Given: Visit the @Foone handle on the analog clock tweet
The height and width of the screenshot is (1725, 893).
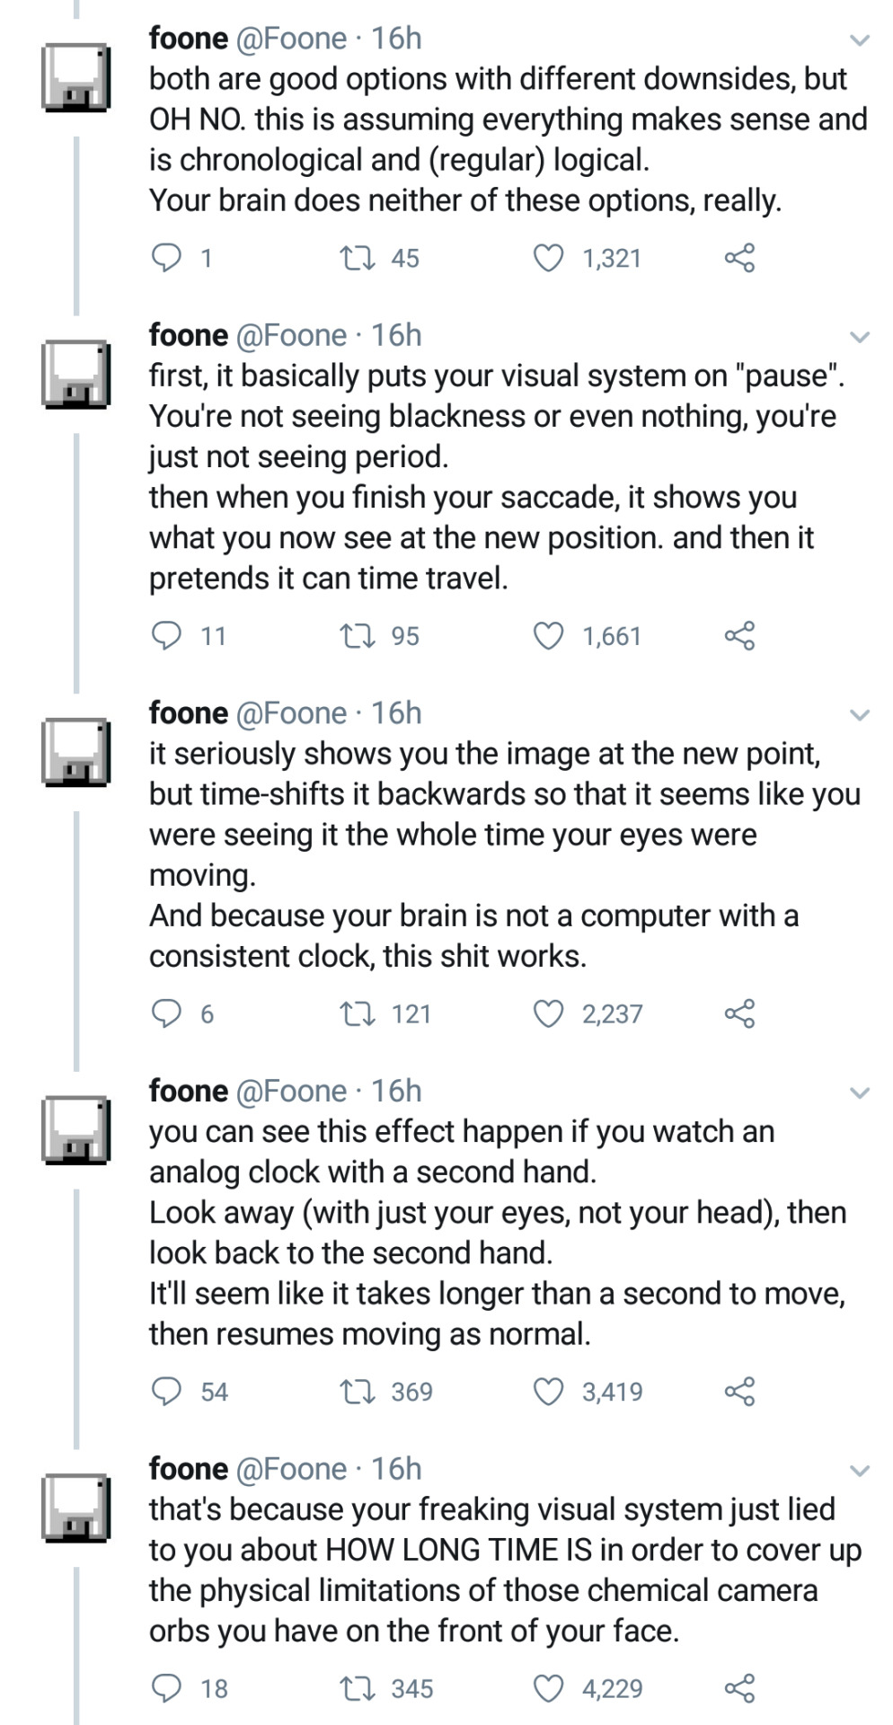Looking at the screenshot, I should (x=291, y=1092).
